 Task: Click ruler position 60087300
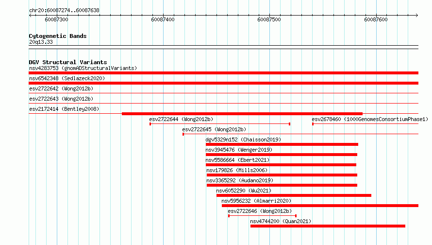click(x=56, y=19)
